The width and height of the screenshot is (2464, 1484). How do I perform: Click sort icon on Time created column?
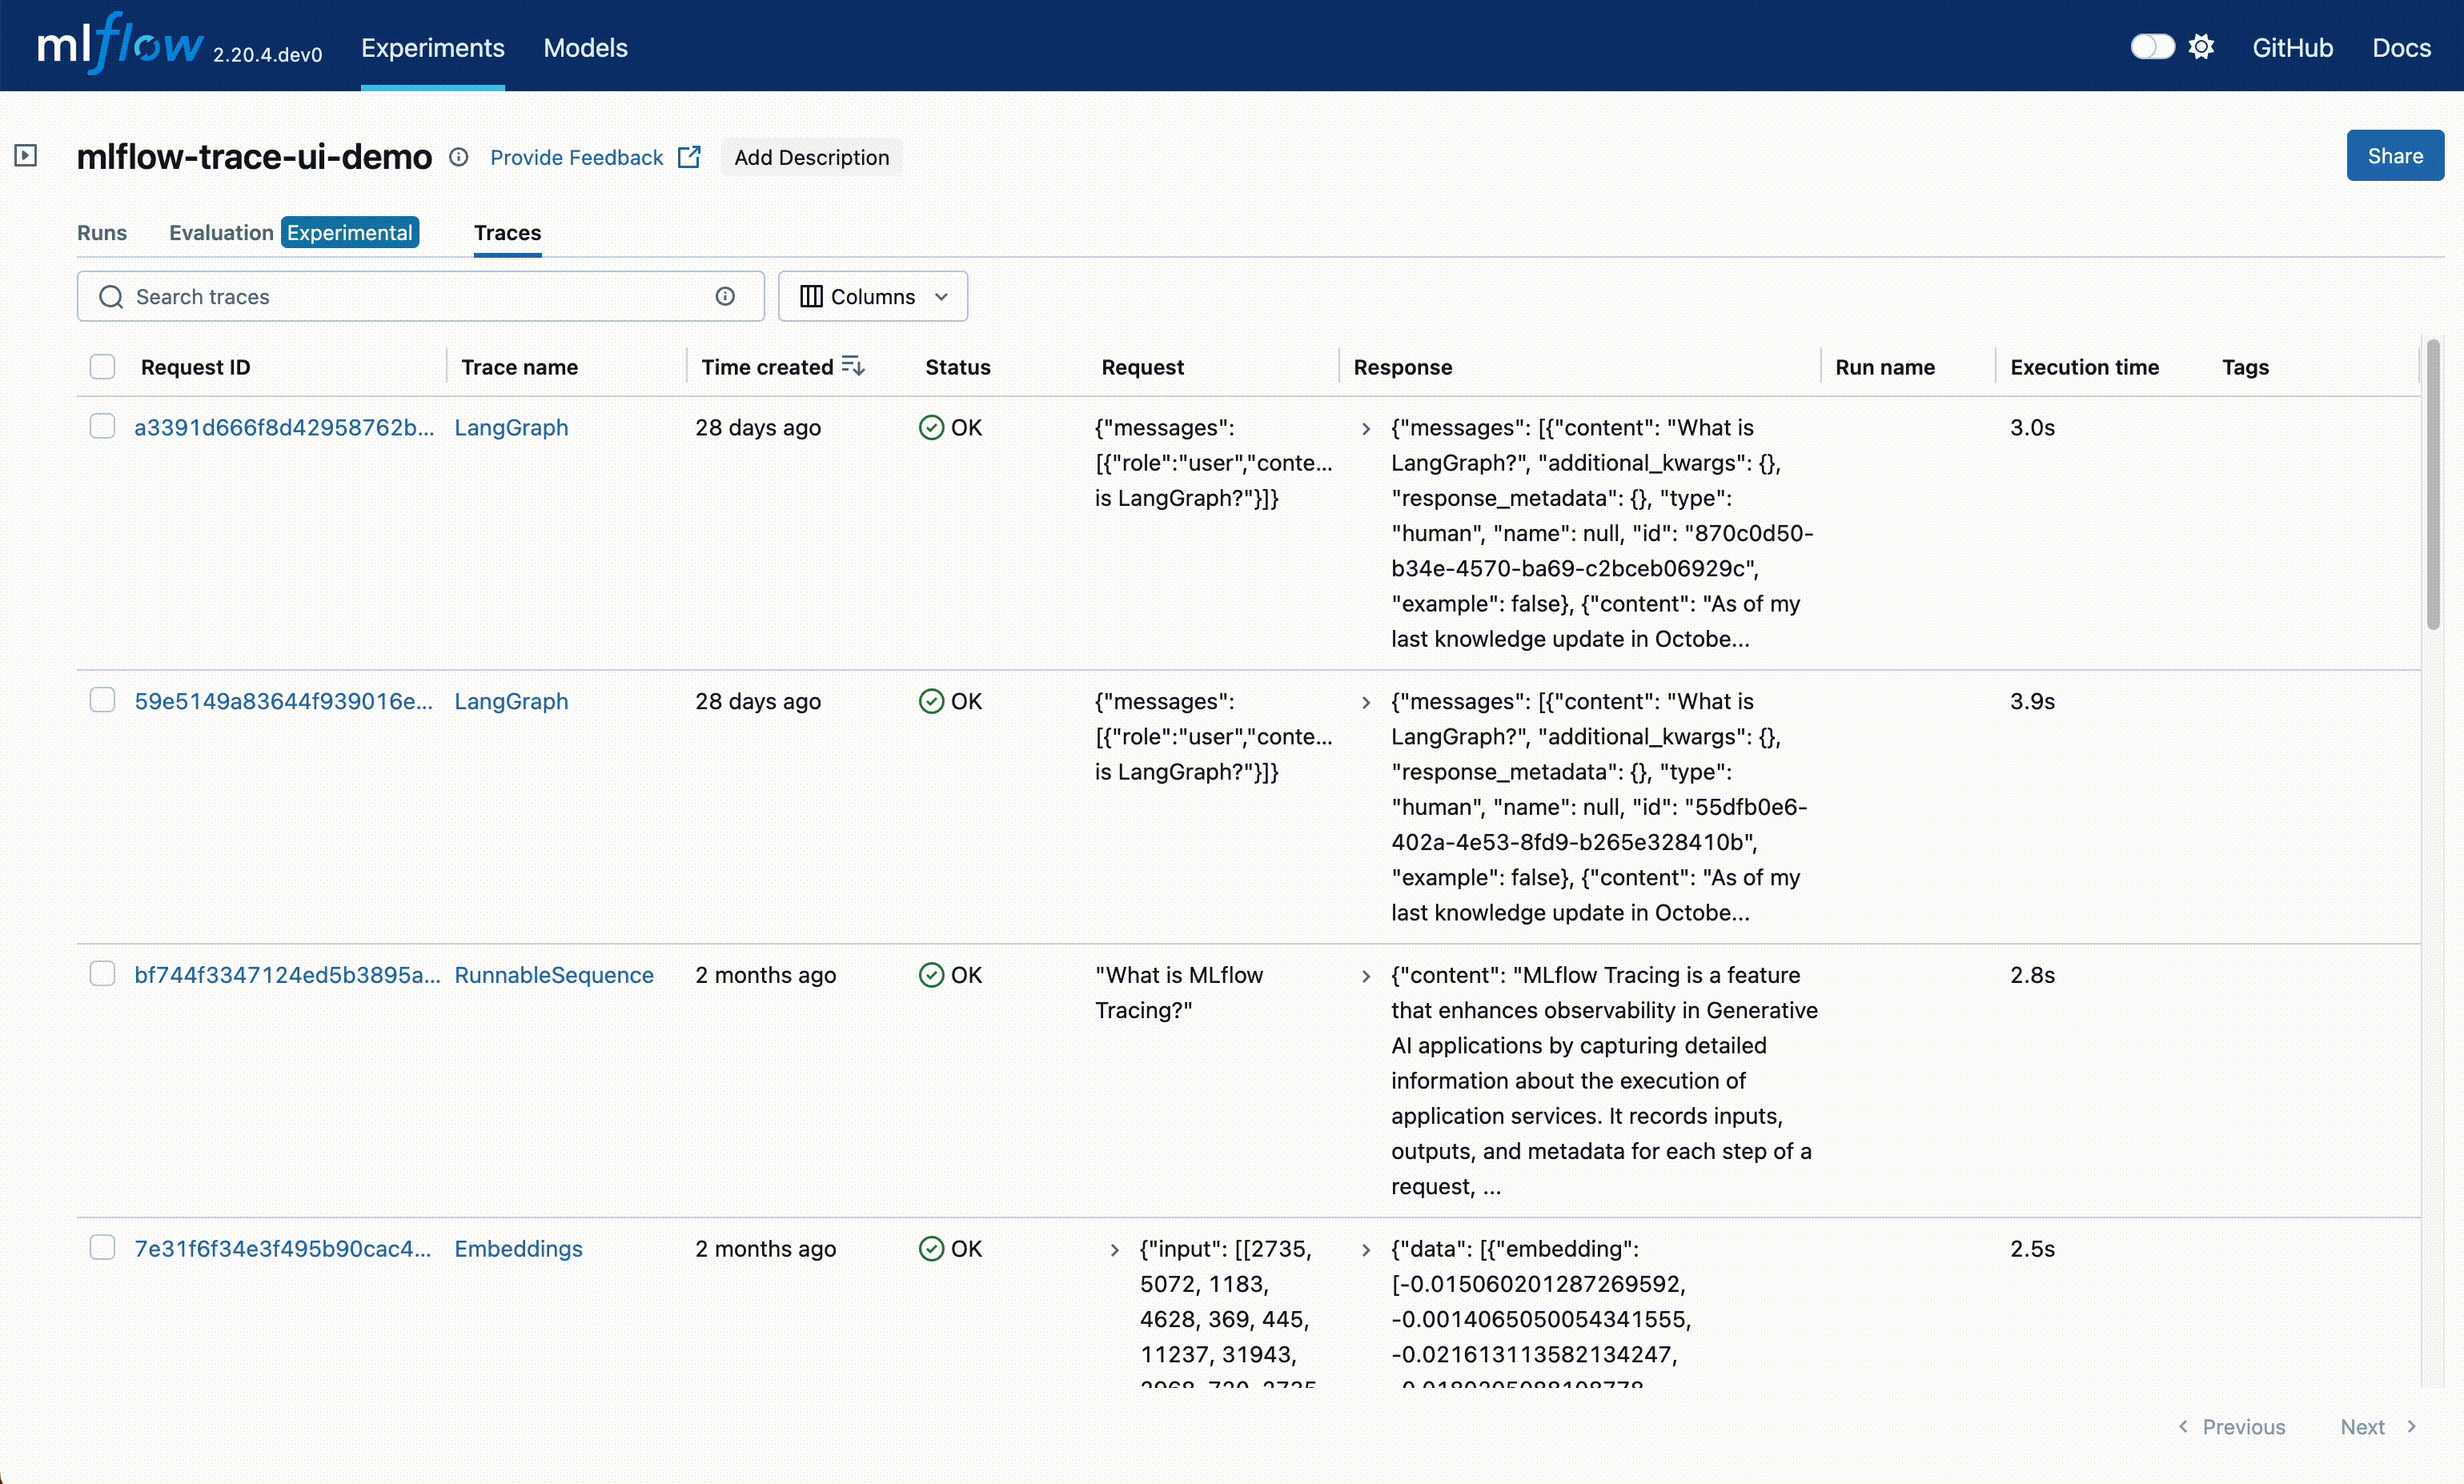[x=853, y=366]
